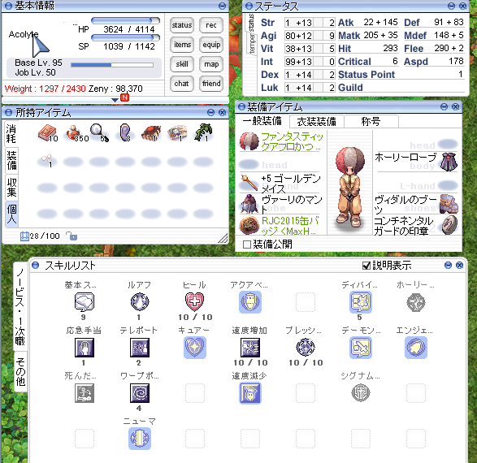
Task: Select the 個人 inventory tab
Action: pyautogui.click(x=11, y=214)
